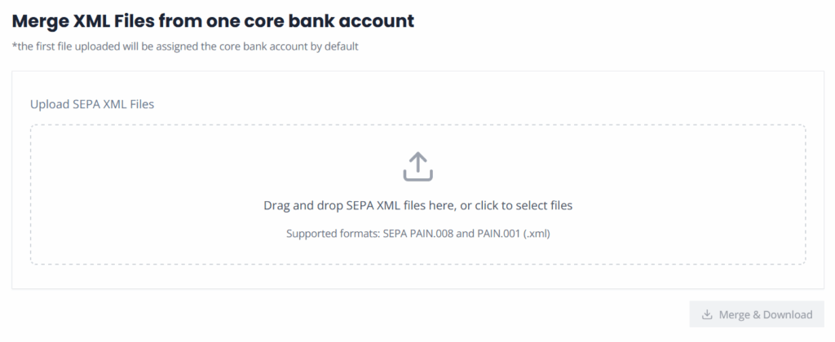The image size is (835, 342).
Task: Click the asterisk before the note
Action: coord(14,45)
